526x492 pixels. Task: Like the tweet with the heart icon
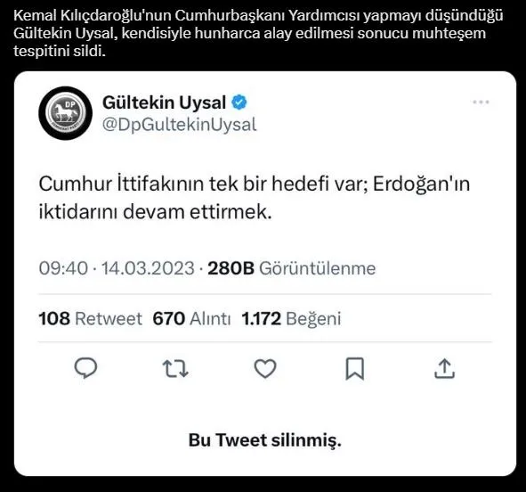(265, 368)
